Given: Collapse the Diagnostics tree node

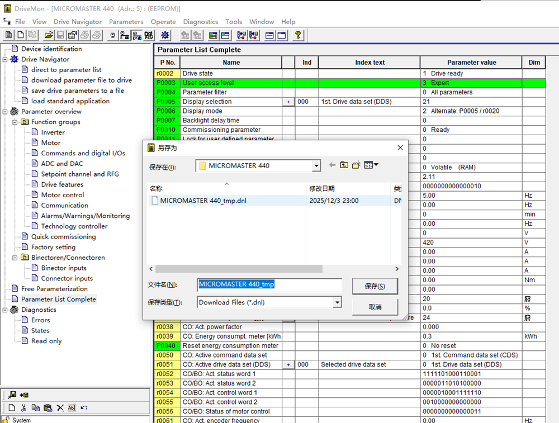Looking at the screenshot, I should [6, 310].
